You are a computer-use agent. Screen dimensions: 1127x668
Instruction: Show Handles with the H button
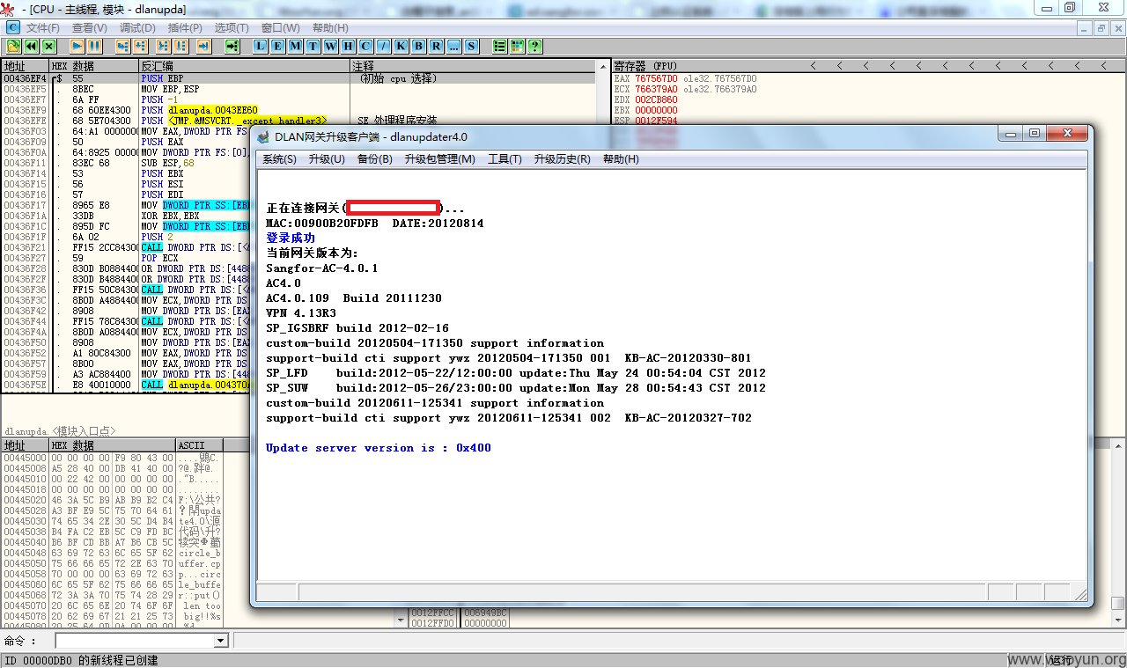click(349, 46)
